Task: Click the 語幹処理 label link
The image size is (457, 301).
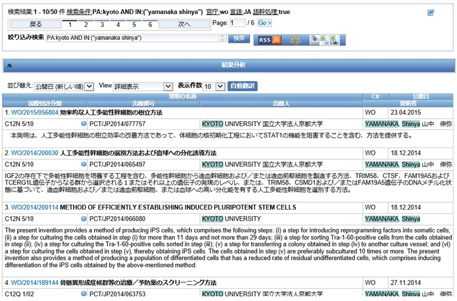Action: click(265, 12)
